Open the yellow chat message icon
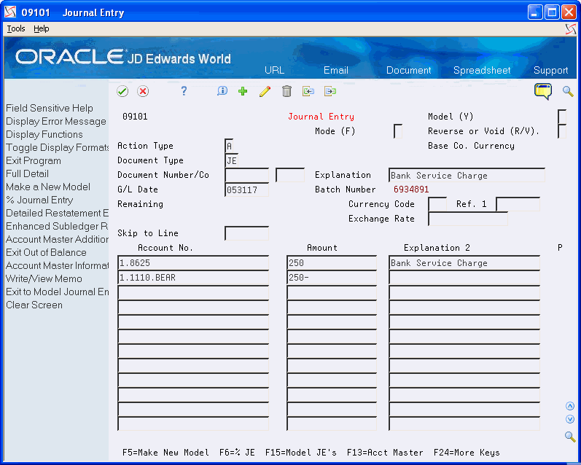Screen dimensions: 581x465 [x=543, y=91]
